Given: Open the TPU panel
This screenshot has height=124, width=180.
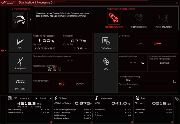Looking at the screenshot, I should [20, 43].
